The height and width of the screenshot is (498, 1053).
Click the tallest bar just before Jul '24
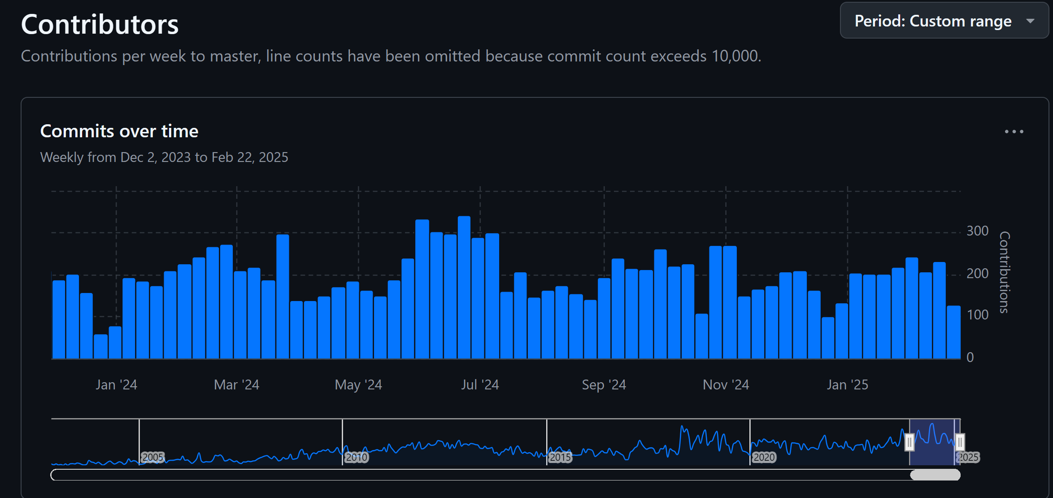click(464, 287)
